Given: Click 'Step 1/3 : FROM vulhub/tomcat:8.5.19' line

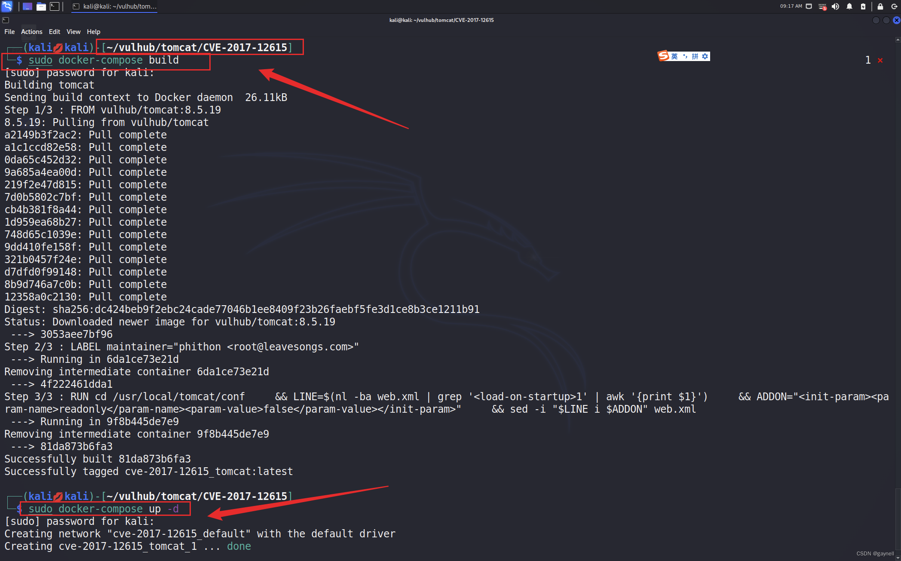Looking at the screenshot, I should 113,110.
